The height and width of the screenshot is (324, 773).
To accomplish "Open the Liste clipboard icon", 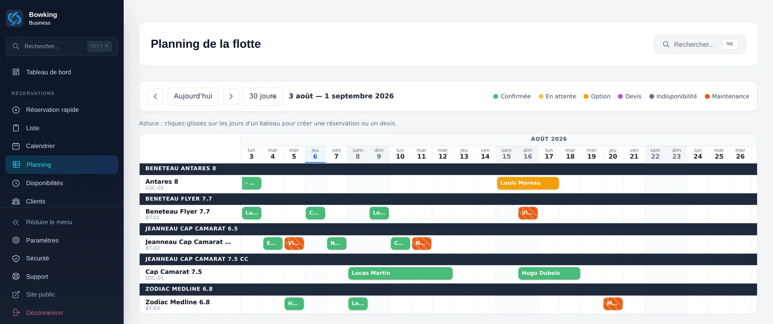I will [16, 128].
